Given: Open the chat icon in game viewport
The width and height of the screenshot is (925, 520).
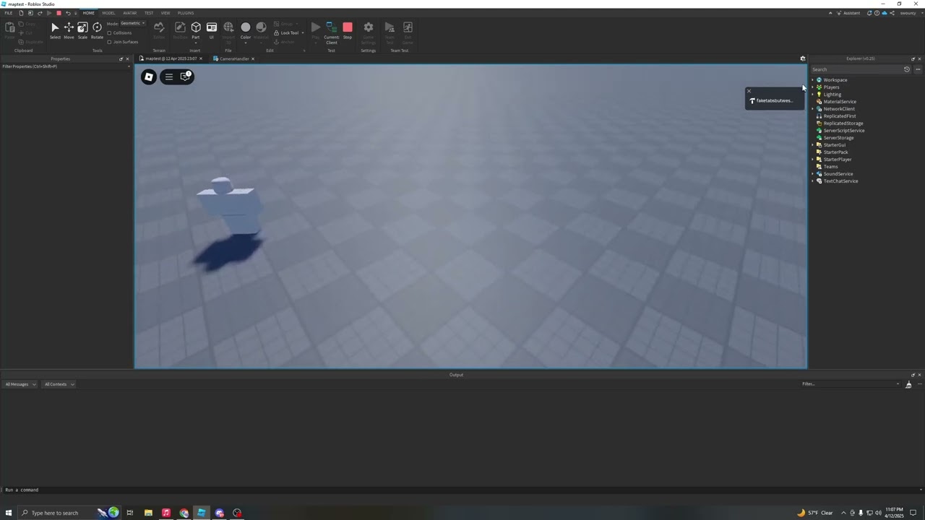Looking at the screenshot, I should click(x=186, y=77).
